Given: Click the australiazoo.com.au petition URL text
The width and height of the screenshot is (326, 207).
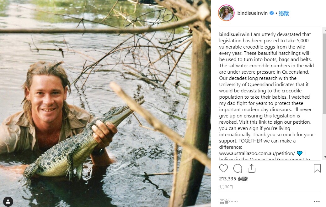Looking at the screenshot, I should pyautogui.click(x=257, y=153).
